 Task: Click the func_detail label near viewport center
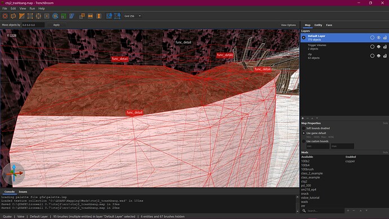coord(135,112)
